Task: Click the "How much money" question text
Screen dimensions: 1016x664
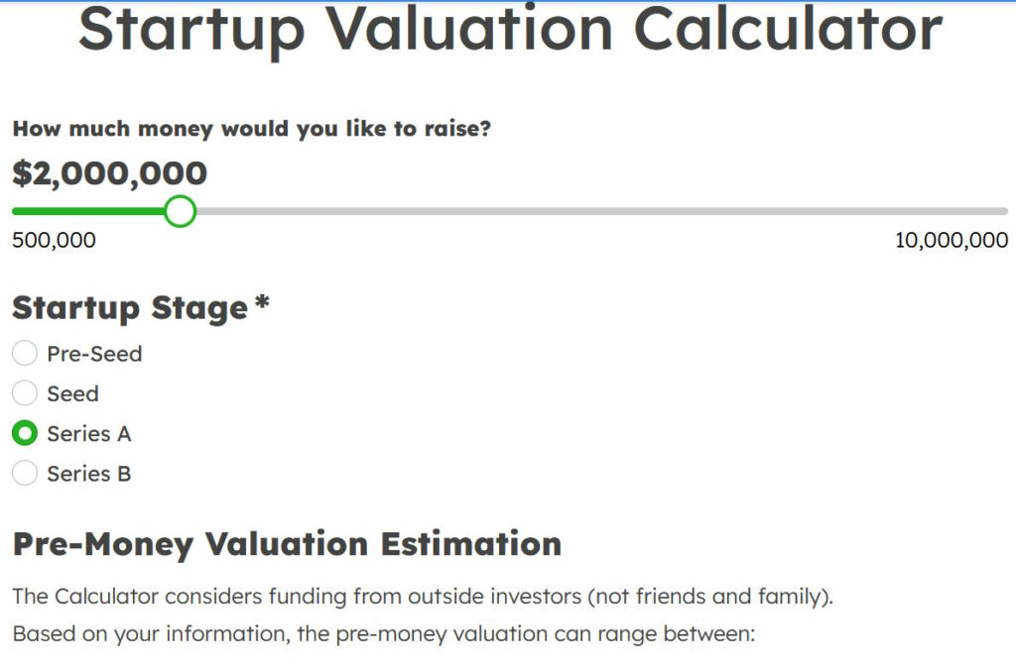Action: (x=251, y=129)
